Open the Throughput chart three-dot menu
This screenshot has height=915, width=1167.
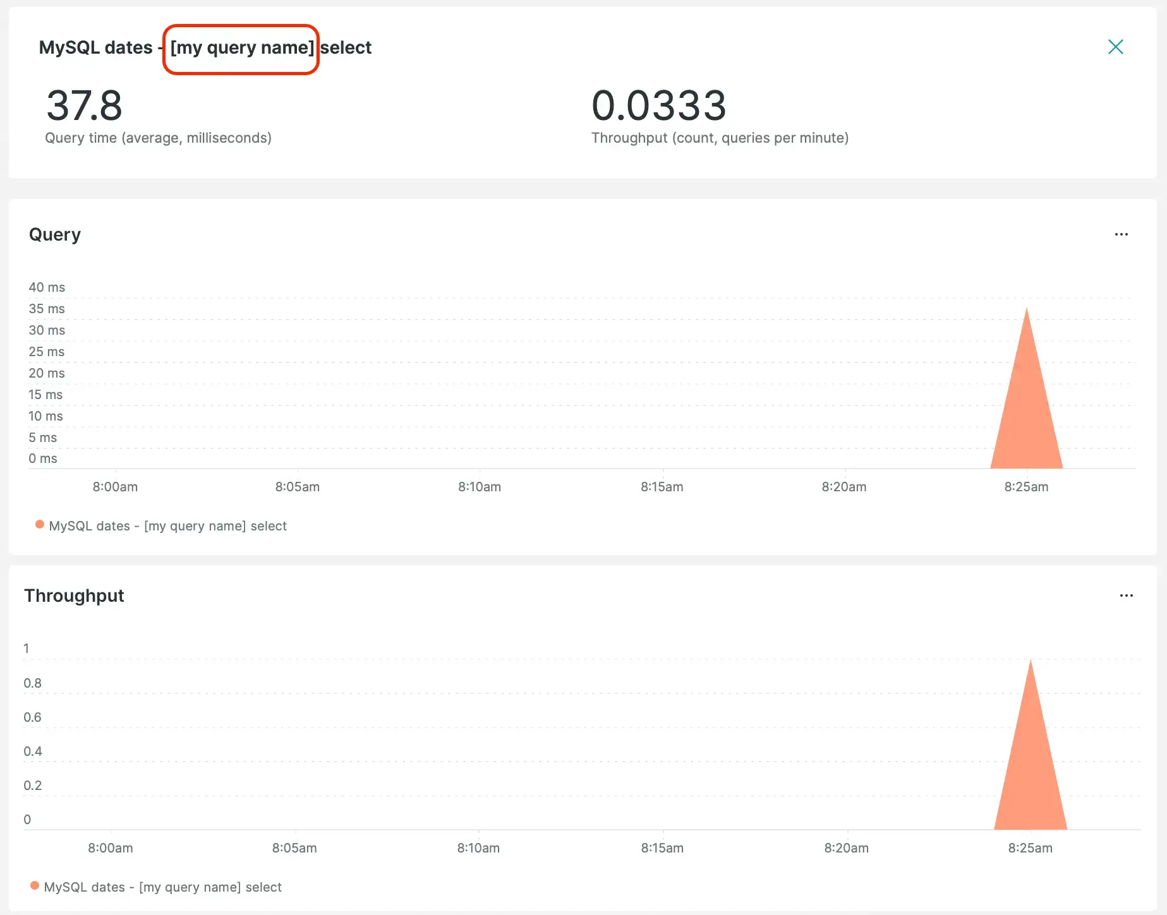pos(1126,595)
